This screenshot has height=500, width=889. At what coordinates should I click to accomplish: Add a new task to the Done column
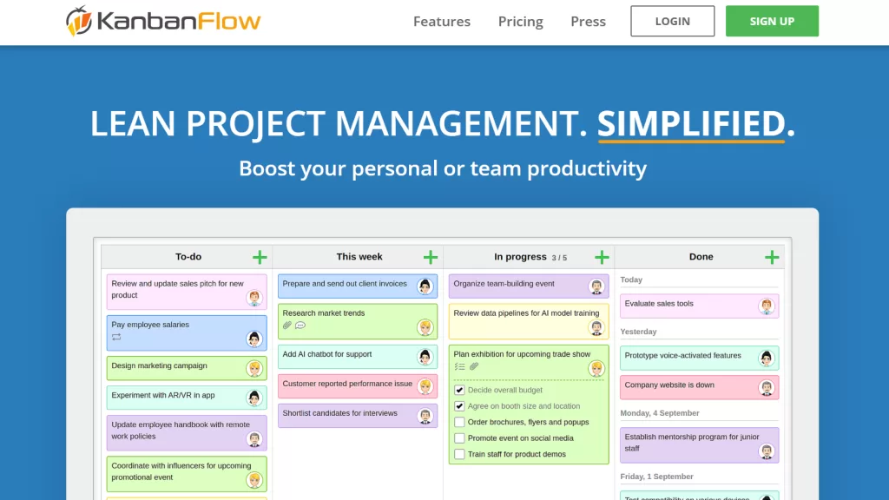[771, 256]
